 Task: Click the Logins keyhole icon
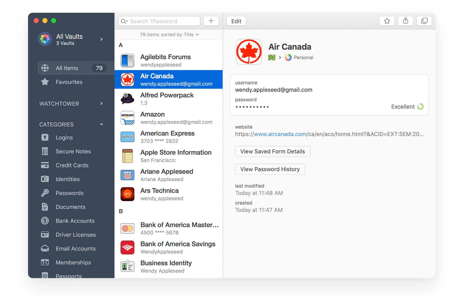tap(45, 138)
